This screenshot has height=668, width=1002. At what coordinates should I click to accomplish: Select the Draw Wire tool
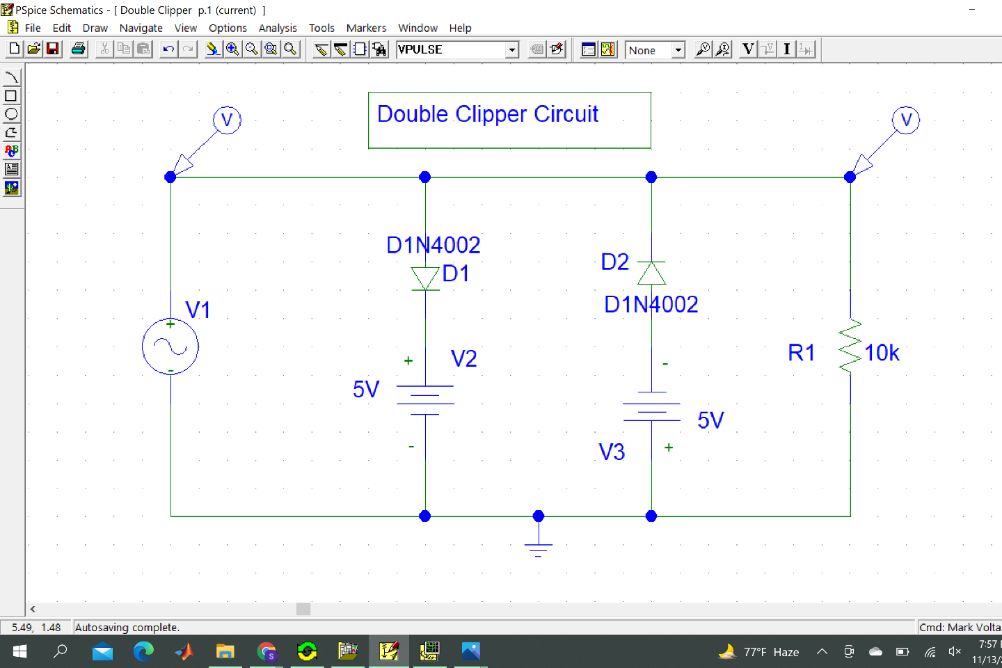[321, 49]
